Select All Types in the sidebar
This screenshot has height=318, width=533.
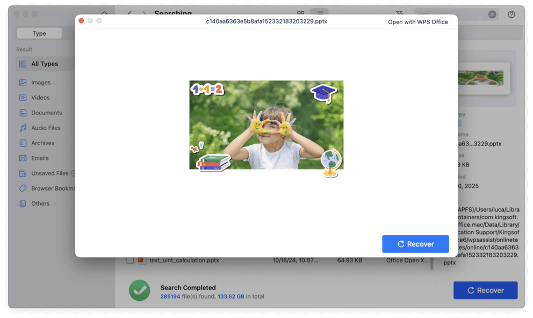(x=45, y=64)
